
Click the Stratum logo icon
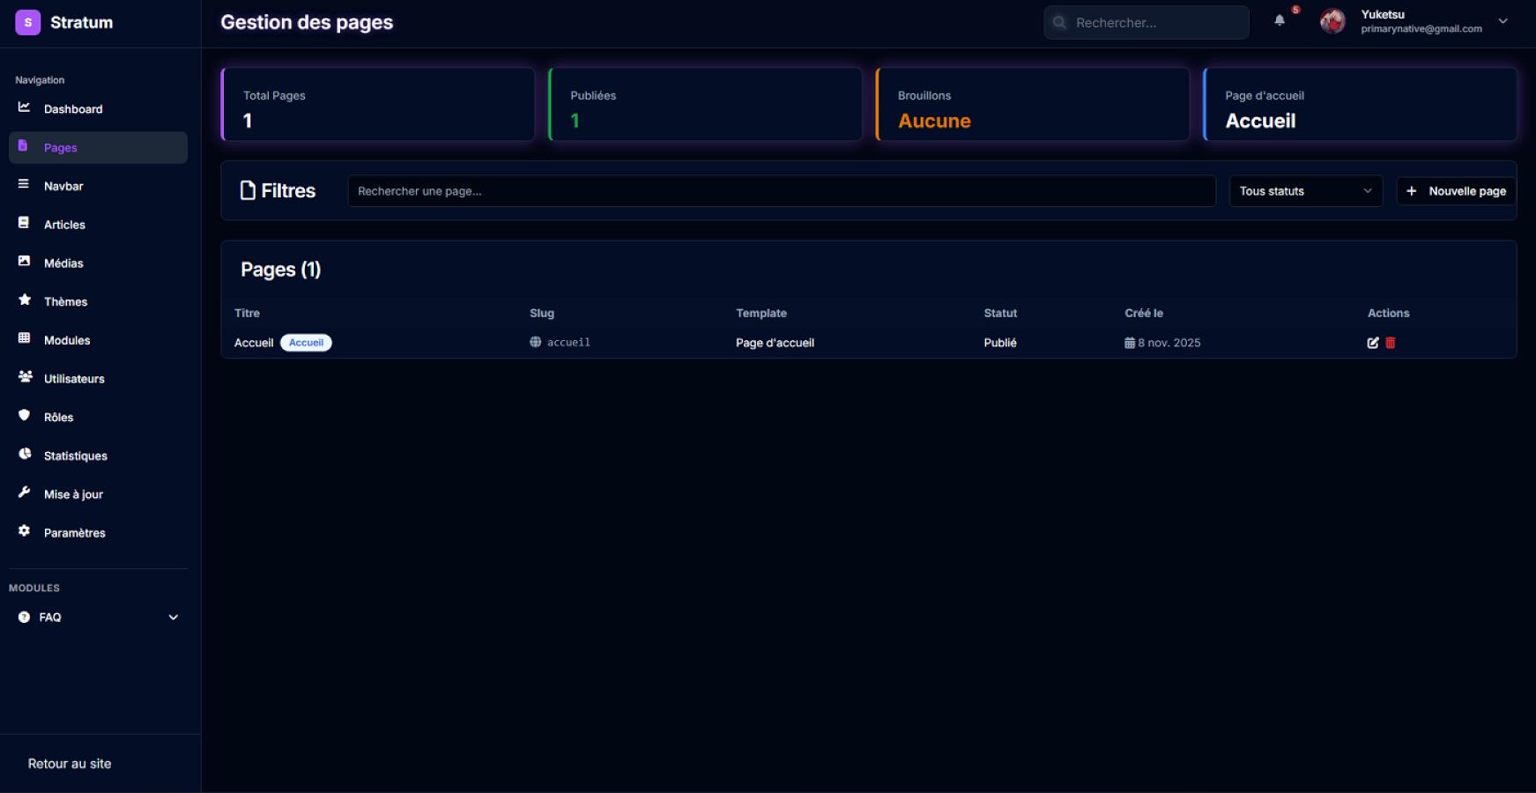tap(28, 22)
